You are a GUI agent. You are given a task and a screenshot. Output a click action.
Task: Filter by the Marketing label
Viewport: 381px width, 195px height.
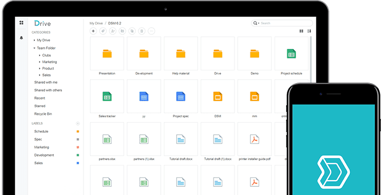point(41,148)
